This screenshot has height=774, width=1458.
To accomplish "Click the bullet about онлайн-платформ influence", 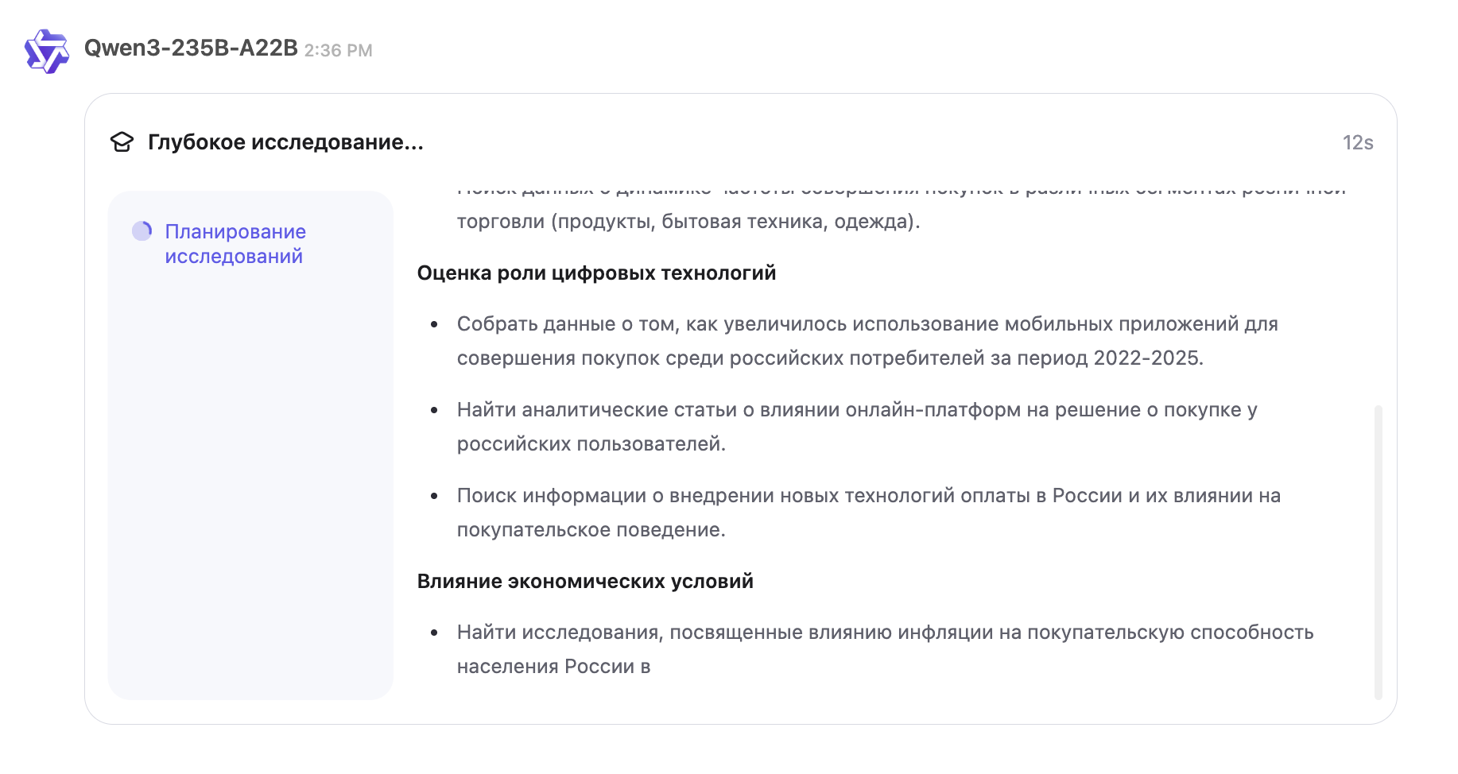I will 856,410.
